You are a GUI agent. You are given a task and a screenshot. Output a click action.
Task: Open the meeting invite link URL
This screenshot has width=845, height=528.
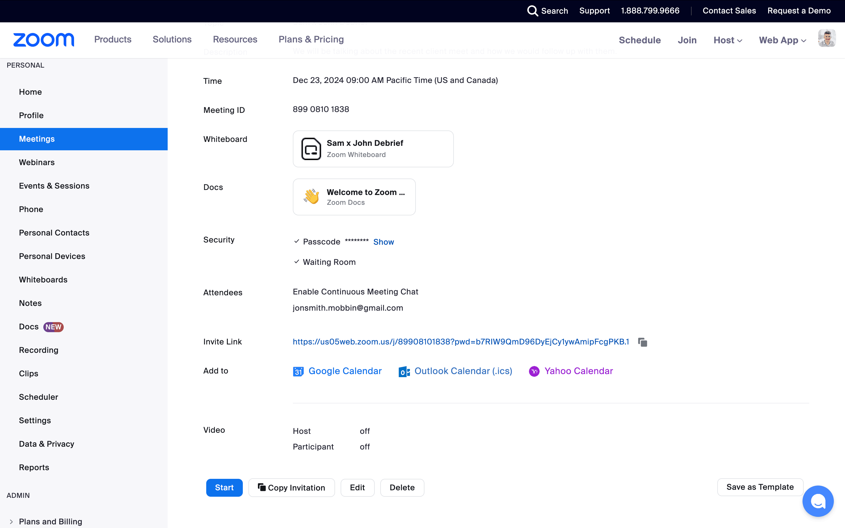point(461,342)
